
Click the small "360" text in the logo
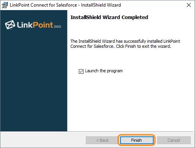pos(57,26)
